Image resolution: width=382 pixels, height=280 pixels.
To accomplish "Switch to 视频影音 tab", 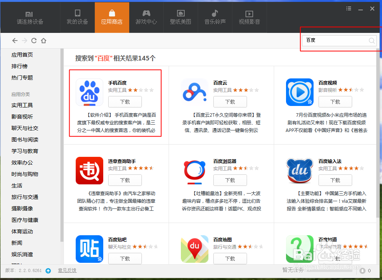I will click(x=249, y=18).
